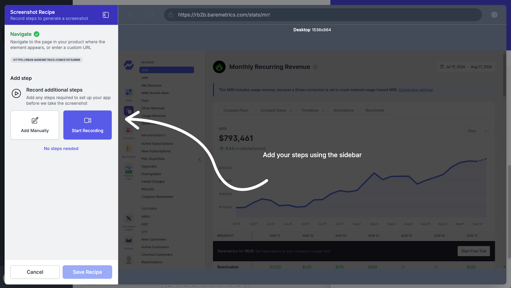Open ASP in the Customer menu
The height and width of the screenshot is (288, 511).
144,224
